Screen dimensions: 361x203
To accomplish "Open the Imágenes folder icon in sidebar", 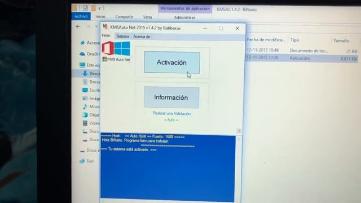I will [85, 98].
